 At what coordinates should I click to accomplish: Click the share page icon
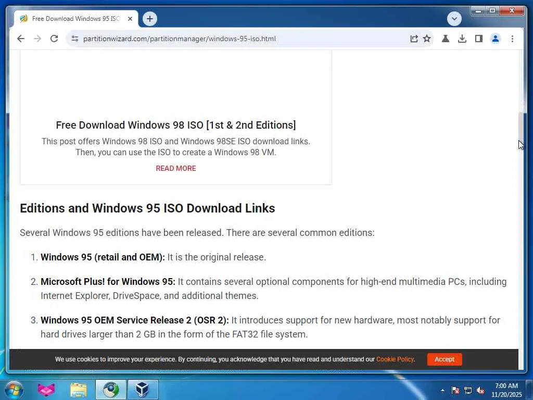point(414,39)
